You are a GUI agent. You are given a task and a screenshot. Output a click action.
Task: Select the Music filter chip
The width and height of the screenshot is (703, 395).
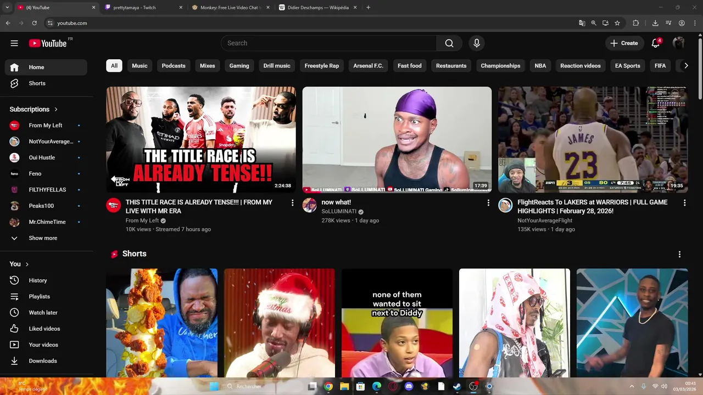pos(140,66)
